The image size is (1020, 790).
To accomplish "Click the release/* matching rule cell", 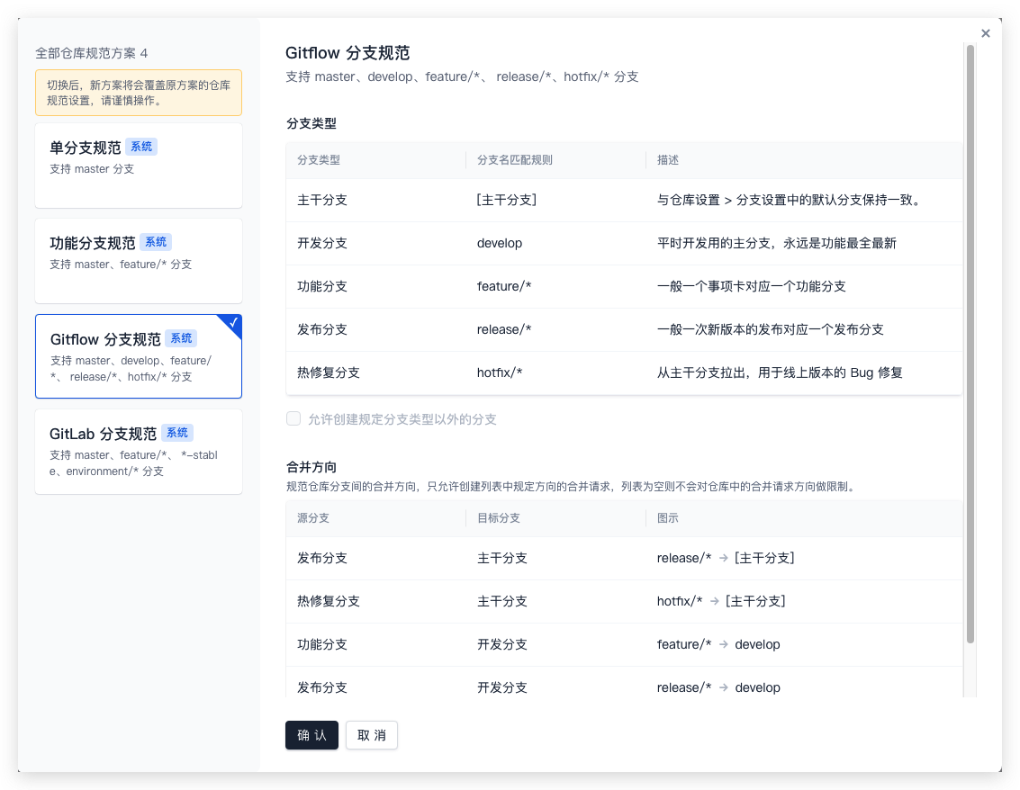I will [x=504, y=329].
